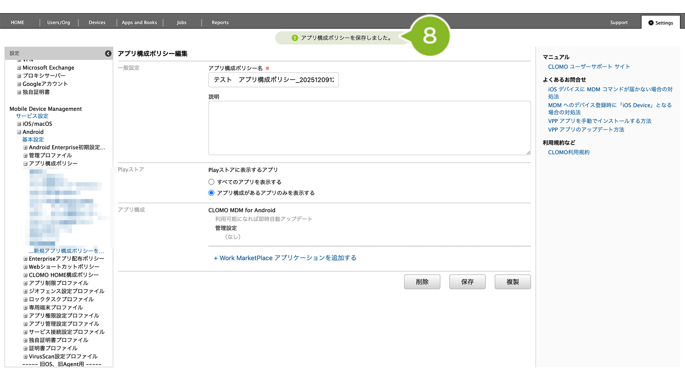Screen dimensions: 685x385
Task: Click the policy name input field
Action: pos(273,80)
